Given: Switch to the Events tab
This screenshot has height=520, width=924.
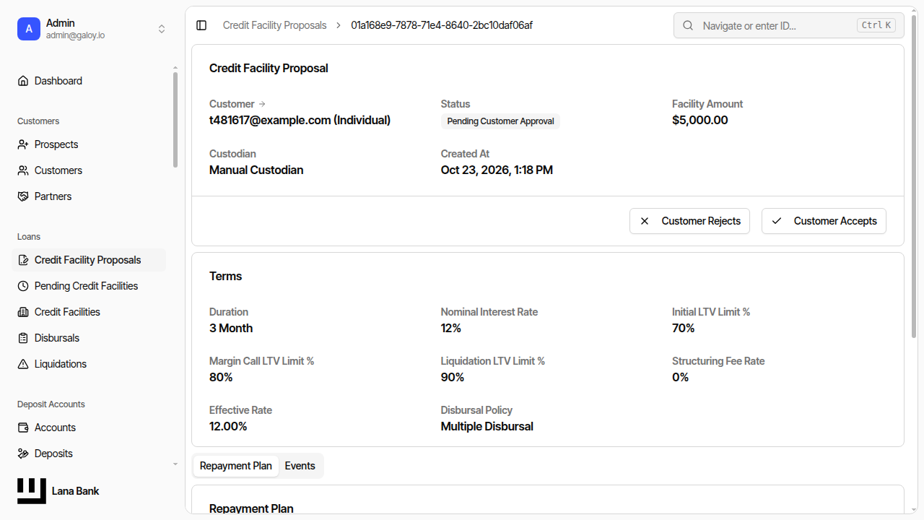Looking at the screenshot, I should tap(300, 466).
